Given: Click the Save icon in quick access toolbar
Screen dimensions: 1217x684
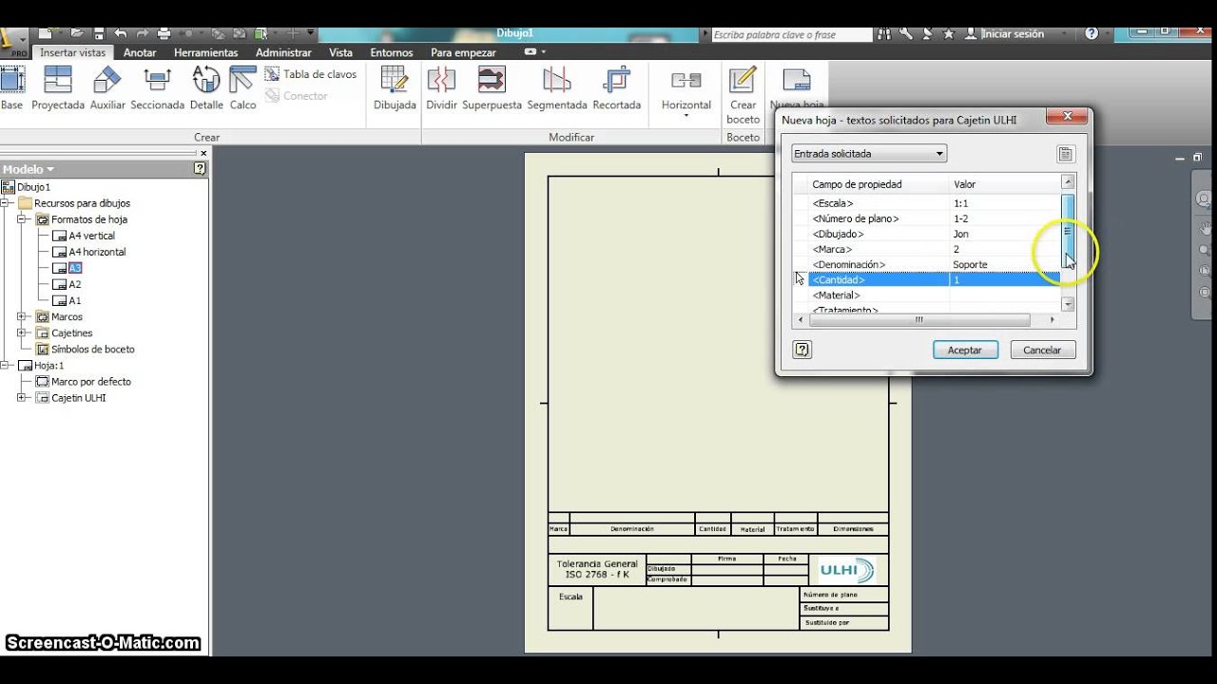Looking at the screenshot, I should click(x=100, y=33).
